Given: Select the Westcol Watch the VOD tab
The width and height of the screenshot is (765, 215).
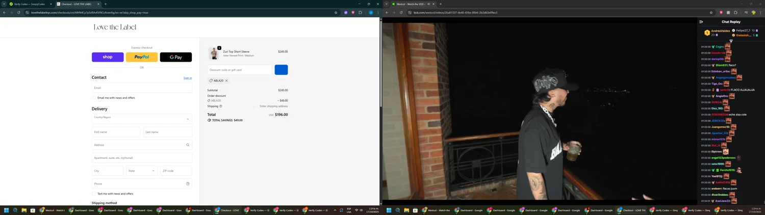Looking at the screenshot, I should pos(411,4).
